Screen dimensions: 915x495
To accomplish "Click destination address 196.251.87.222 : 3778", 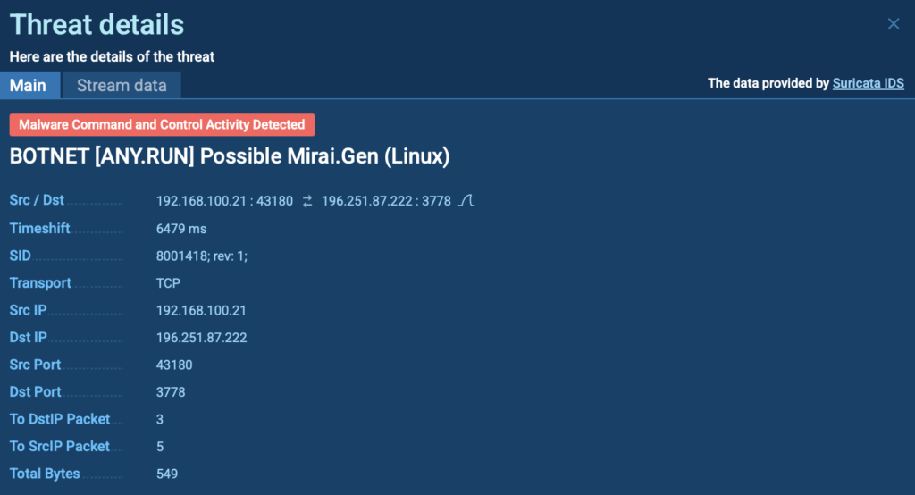I will [x=386, y=202].
